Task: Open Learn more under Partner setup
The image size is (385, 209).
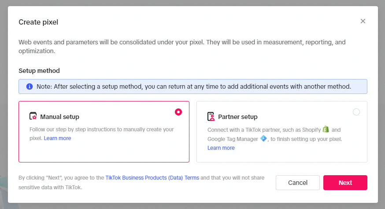Action: point(221,148)
